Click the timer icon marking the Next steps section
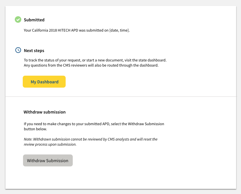 pos(18,50)
